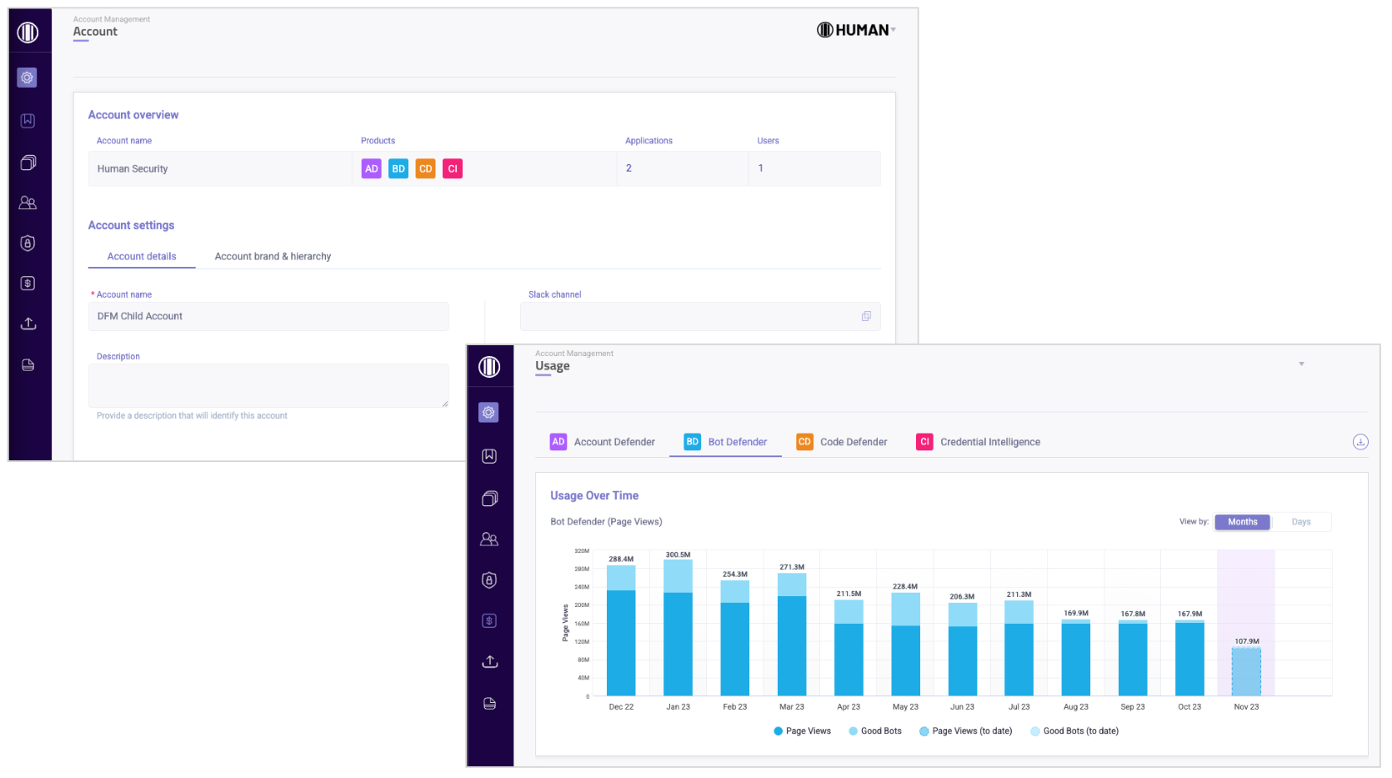View usage chart by Days
The width and height of the screenshot is (1392, 778).
click(1301, 522)
